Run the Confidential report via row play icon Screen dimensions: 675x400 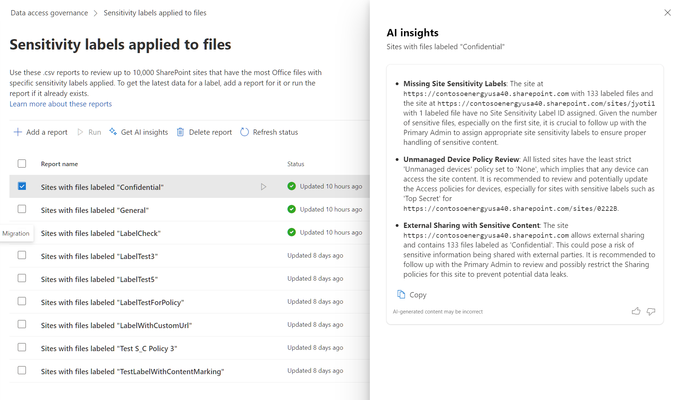pos(264,187)
